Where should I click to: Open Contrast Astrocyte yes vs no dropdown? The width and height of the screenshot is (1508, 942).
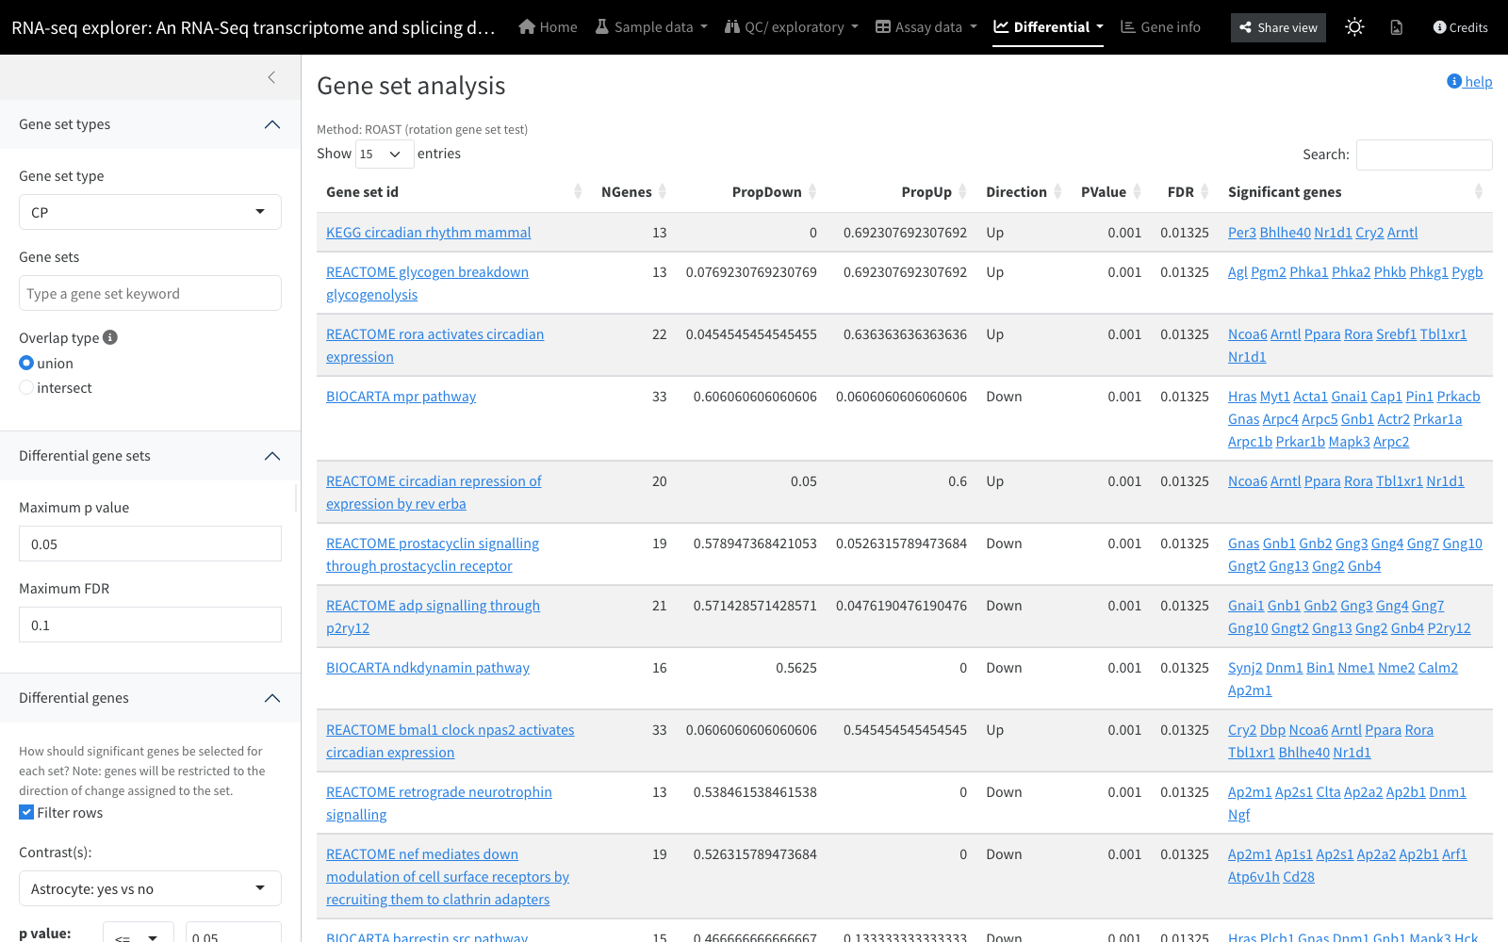point(150,888)
